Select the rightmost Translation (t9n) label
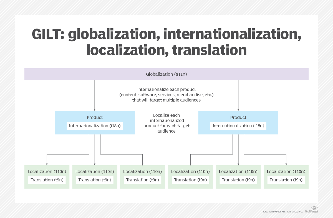 (286, 180)
